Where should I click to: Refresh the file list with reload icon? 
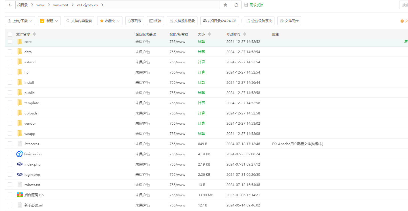click(236, 5)
